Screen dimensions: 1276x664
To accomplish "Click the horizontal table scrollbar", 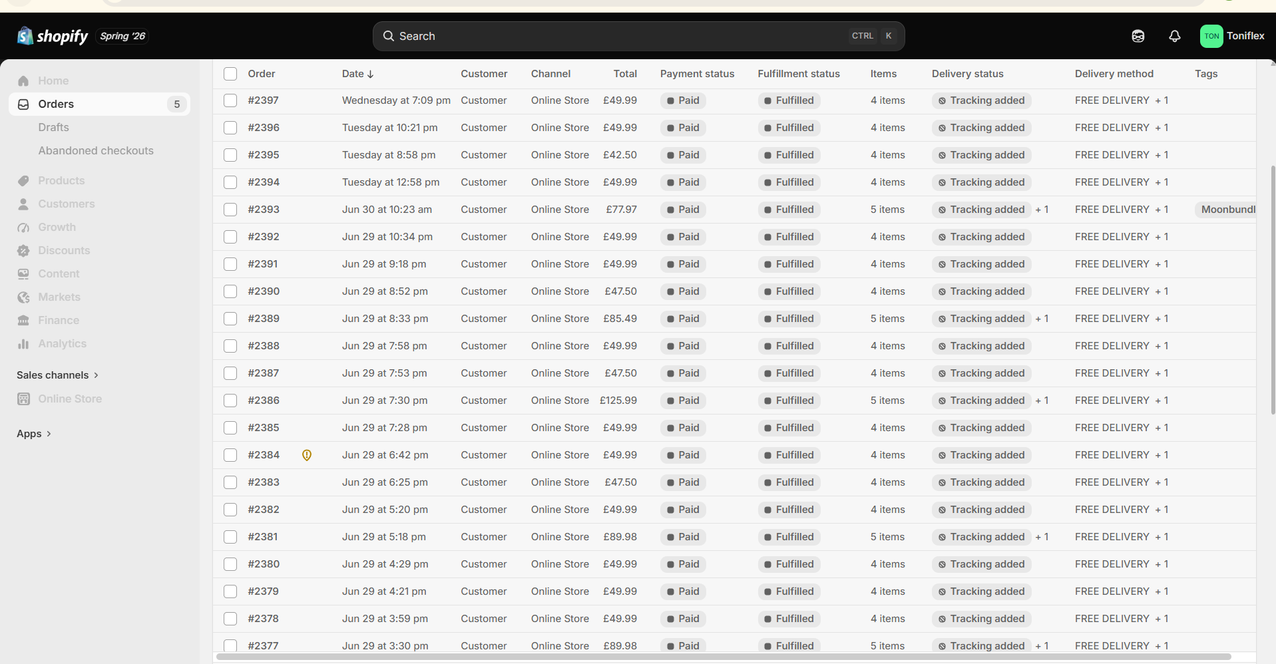I will tap(724, 657).
